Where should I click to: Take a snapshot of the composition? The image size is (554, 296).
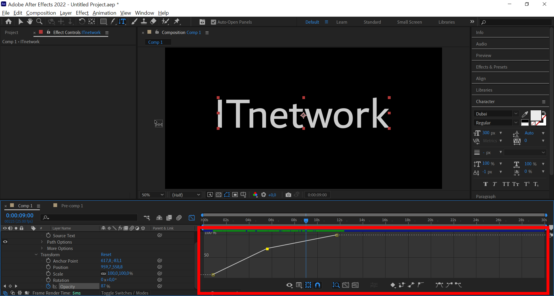pos(288,195)
